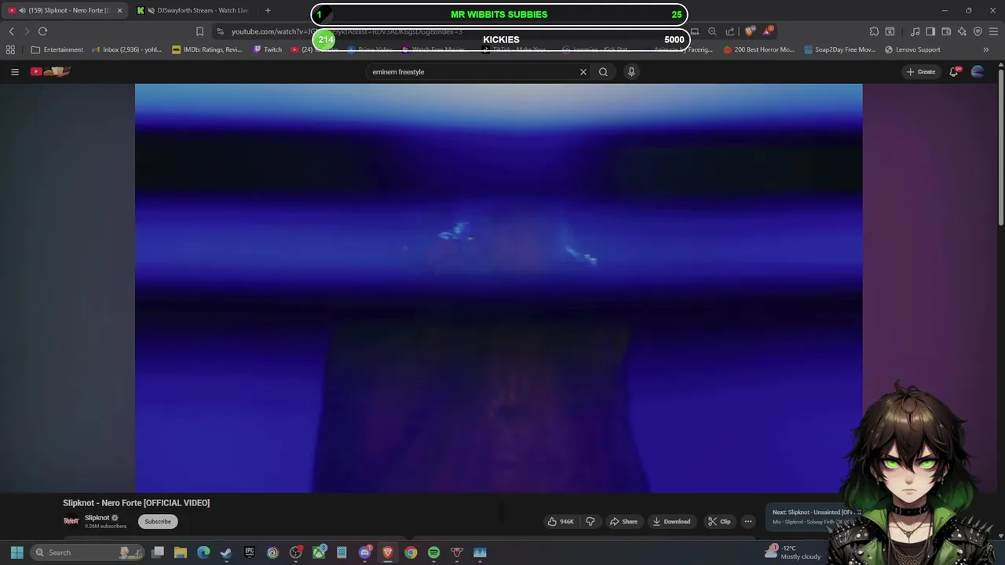1005x565 pixels.
Task: Create a clip with the Clip button
Action: (719, 521)
